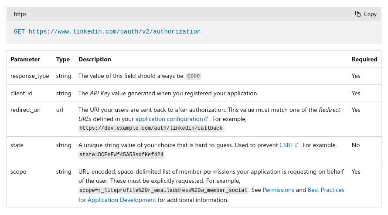The image size is (388, 215).
Task: Click the Copy icon on the code block
Action: pyautogui.click(x=358, y=14)
